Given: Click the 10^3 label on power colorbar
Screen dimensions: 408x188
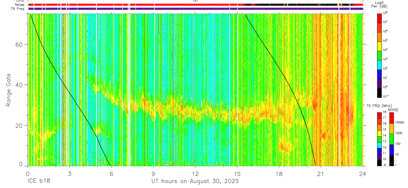Looking at the screenshot, I should 385,59.
